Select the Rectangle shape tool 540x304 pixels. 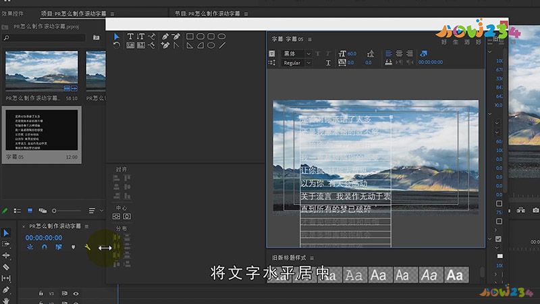(x=190, y=36)
